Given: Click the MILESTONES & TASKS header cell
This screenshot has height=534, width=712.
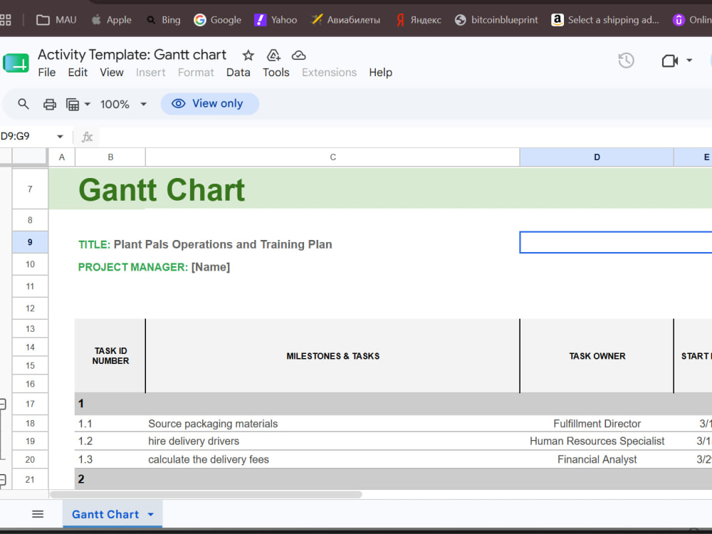Looking at the screenshot, I should (x=333, y=356).
